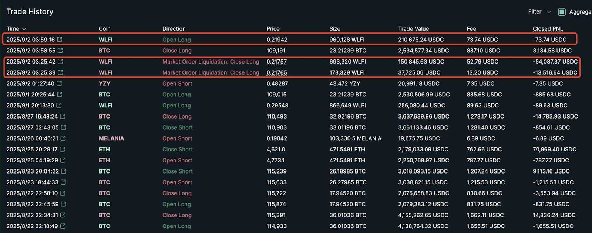This screenshot has width=592, height=233.
Task: Open explorer link for 8/23 18:44:33 trade
Action: (x=63, y=182)
